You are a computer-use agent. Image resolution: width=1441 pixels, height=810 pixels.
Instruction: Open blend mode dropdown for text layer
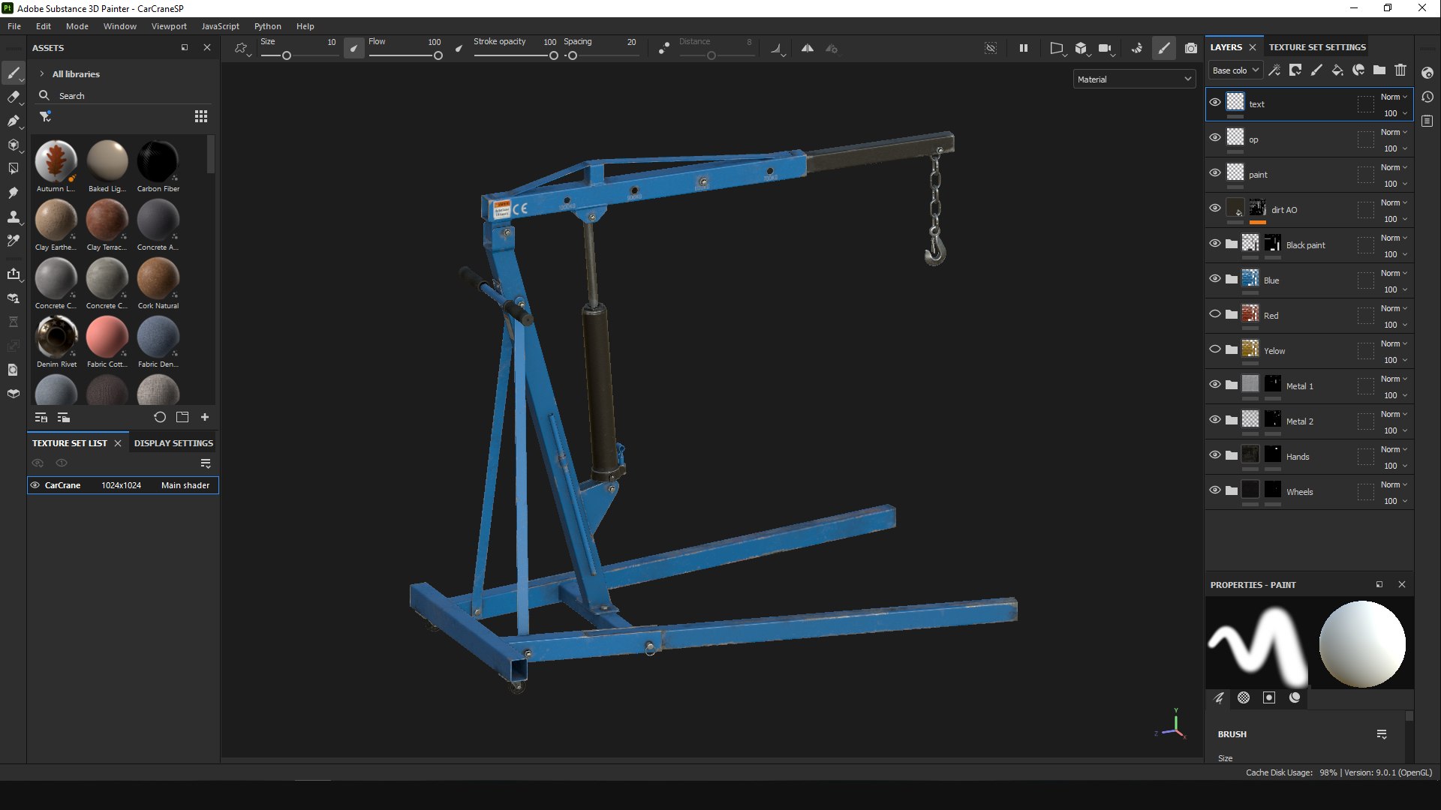click(x=1394, y=97)
